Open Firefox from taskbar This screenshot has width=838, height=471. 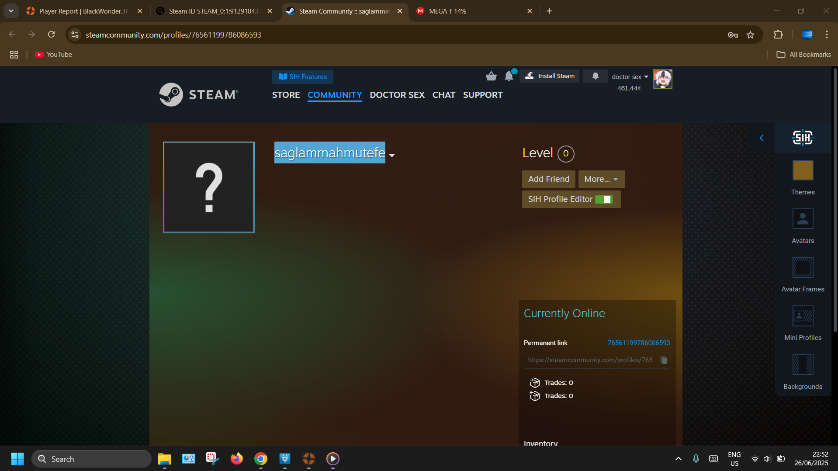236,459
